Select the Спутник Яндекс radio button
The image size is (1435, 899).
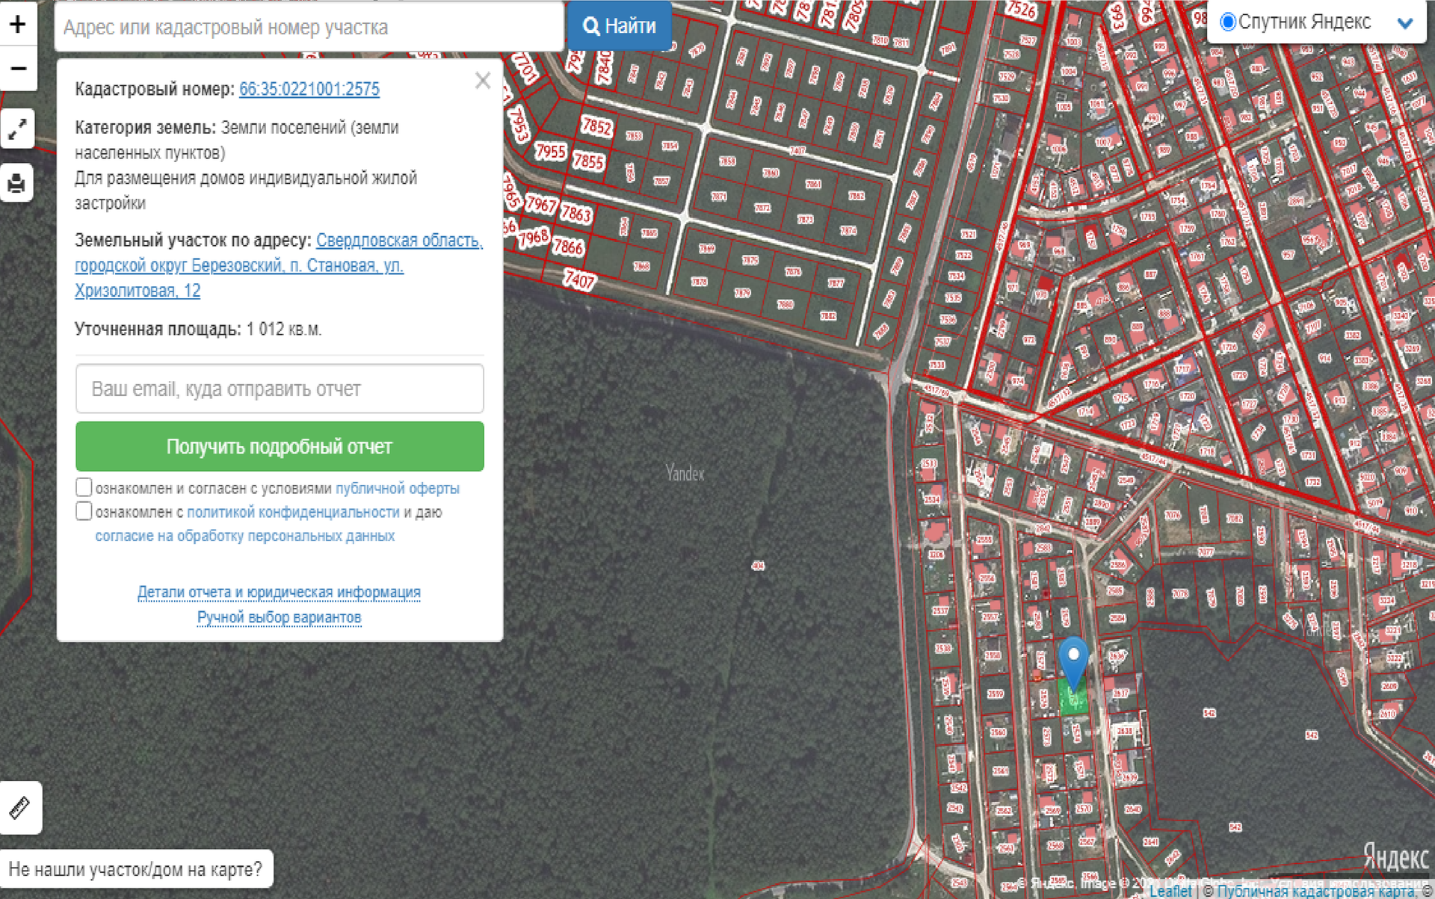1227,22
